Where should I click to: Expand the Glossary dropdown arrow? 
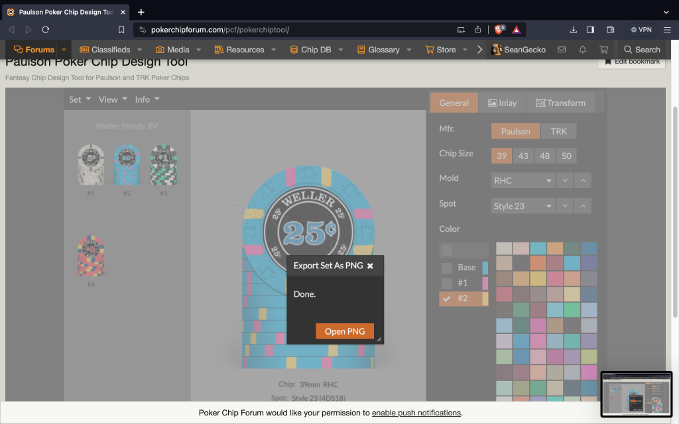click(409, 49)
